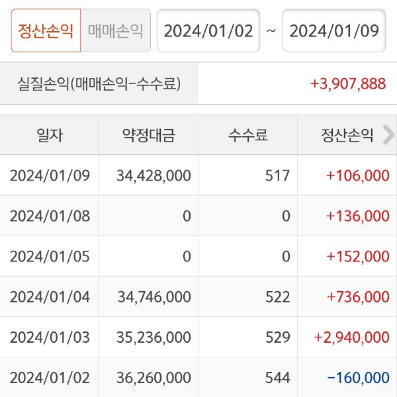Select the 2024/01/04 row date

point(50,296)
